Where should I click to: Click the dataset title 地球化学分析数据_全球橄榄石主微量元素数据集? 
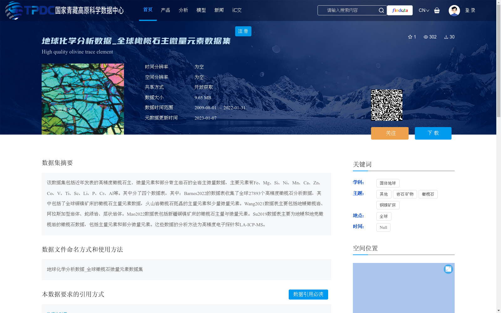pos(136,41)
